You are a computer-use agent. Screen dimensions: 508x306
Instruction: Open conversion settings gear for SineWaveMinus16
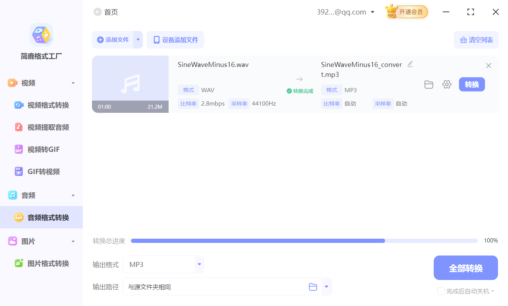[447, 84]
